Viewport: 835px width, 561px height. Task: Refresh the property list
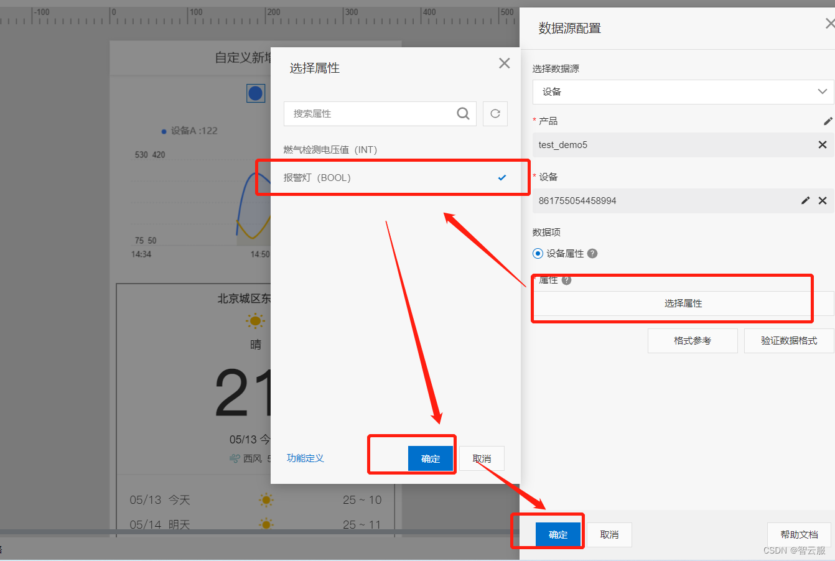coord(495,114)
